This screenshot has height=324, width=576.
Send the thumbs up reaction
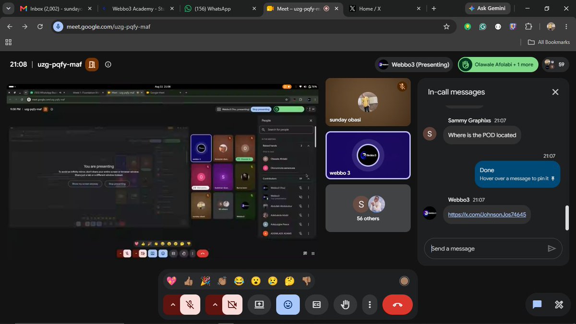[188, 281]
